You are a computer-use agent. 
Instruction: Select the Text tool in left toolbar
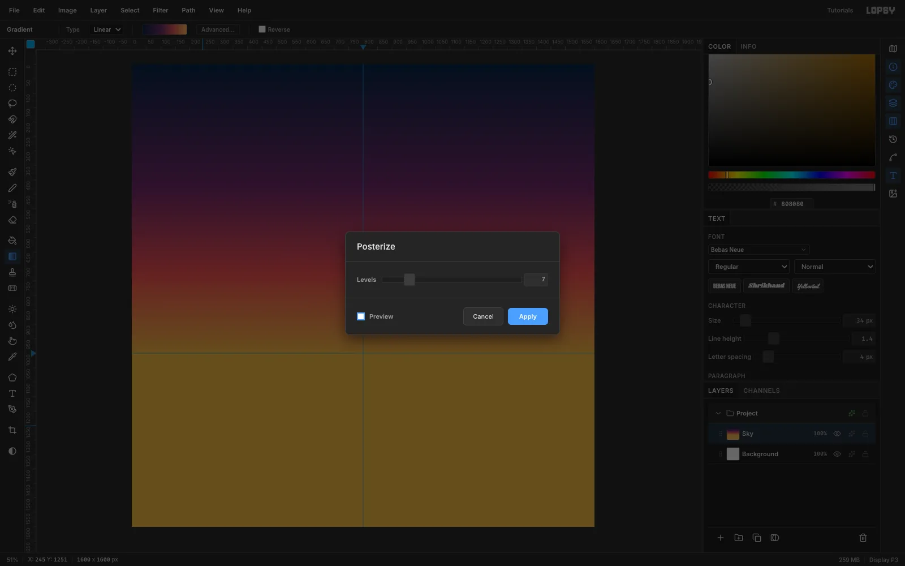coord(12,393)
